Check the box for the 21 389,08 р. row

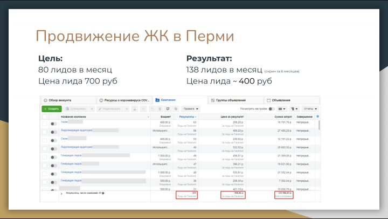[45, 157]
